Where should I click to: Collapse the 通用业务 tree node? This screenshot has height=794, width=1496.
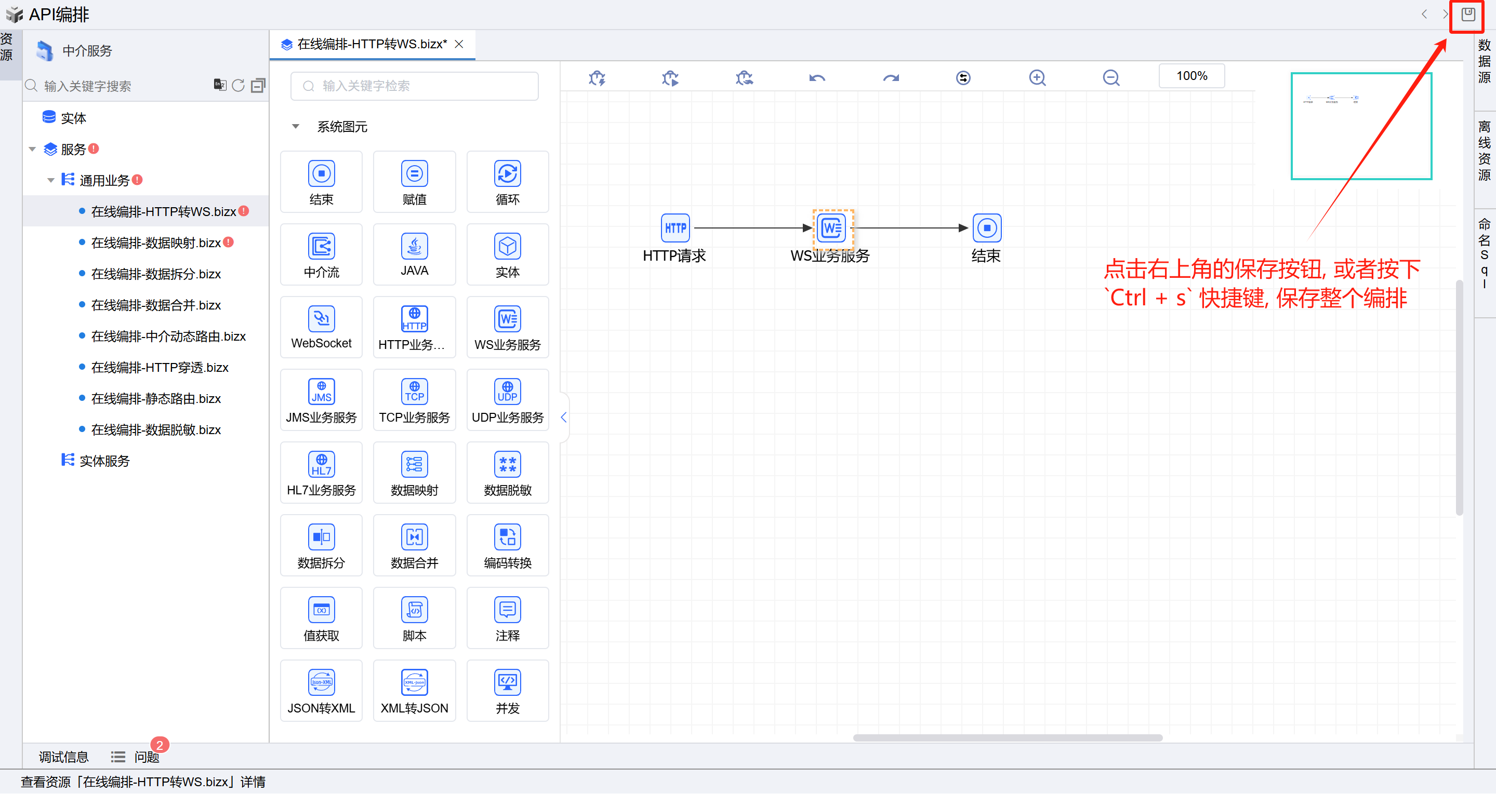(x=51, y=181)
